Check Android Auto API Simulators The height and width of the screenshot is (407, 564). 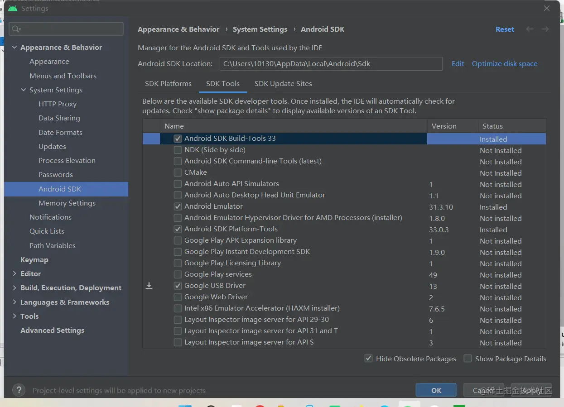[178, 184]
